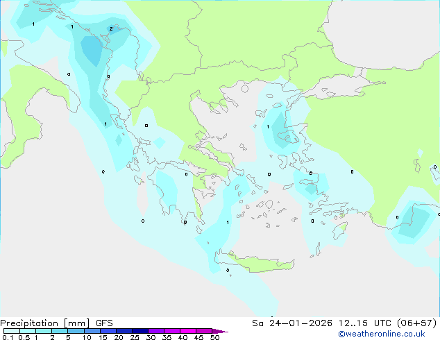Image resolution: width=440 pixels, height=340 pixels.
Task: Click the legend value label '50'
Action: click(x=214, y=337)
